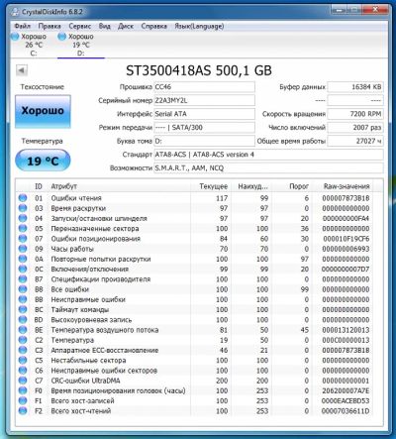Click raw value 000000006993

(346, 249)
